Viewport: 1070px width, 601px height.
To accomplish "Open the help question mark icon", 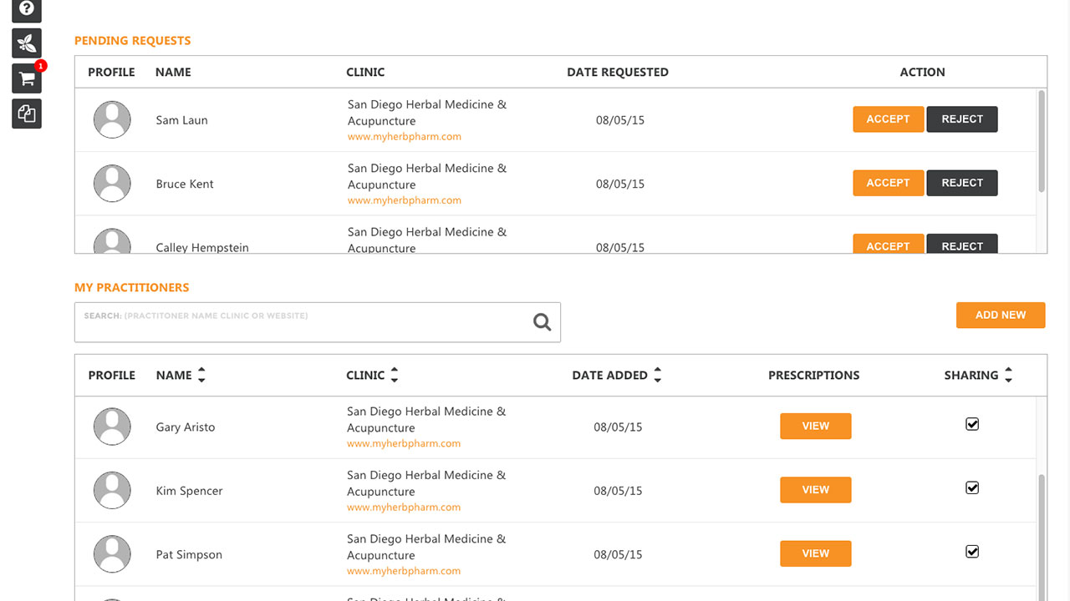I will (27, 10).
